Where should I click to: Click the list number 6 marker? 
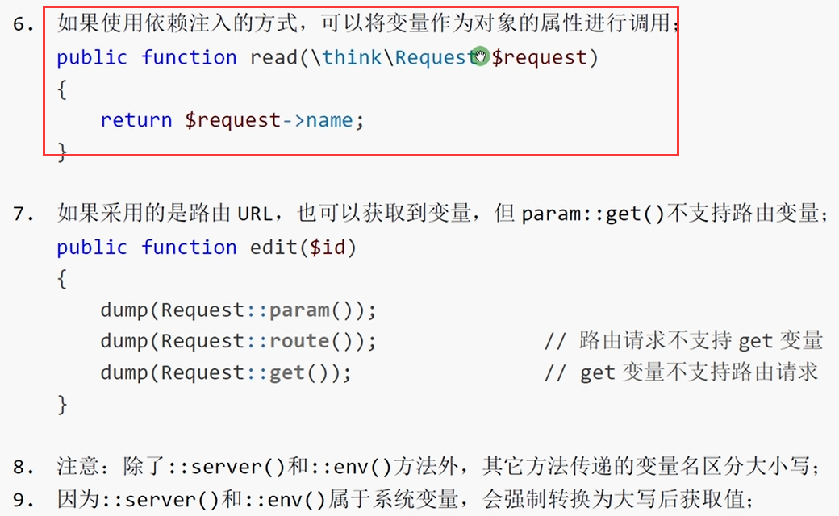coord(23,24)
